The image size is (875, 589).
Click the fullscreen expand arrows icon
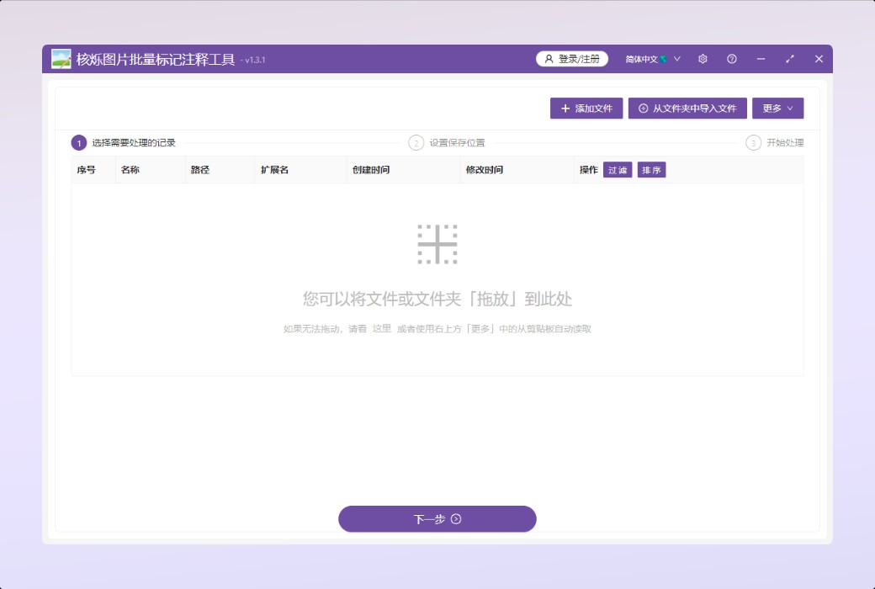point(790,59)
